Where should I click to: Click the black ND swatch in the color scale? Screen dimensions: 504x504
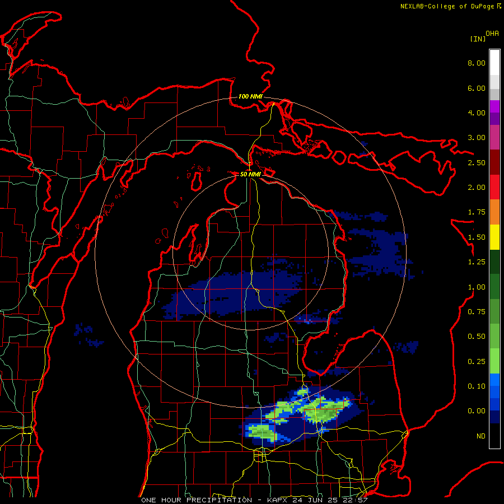click(x=494, y=436)
